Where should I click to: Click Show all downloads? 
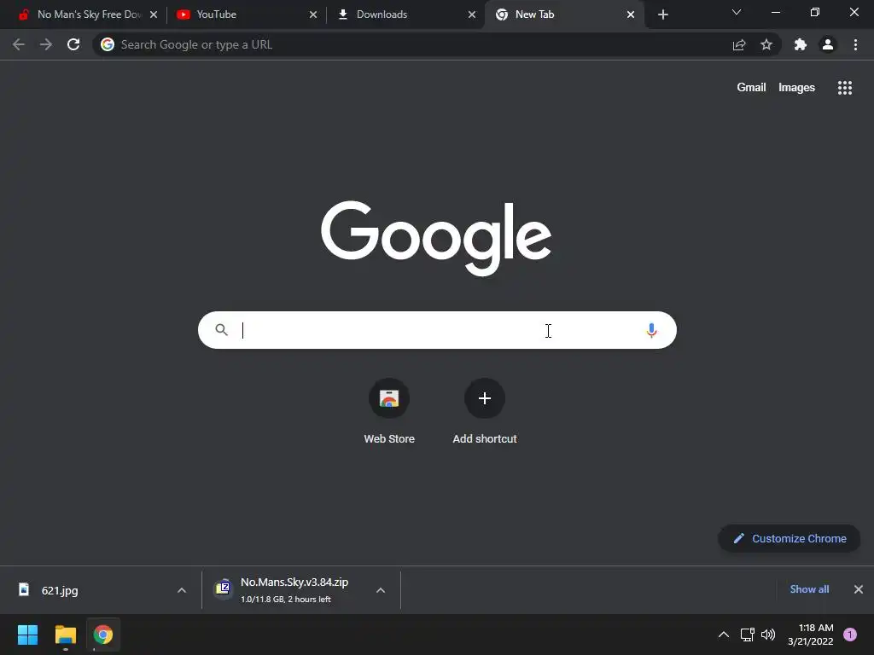pyautogui.click(x=809, y=589)
